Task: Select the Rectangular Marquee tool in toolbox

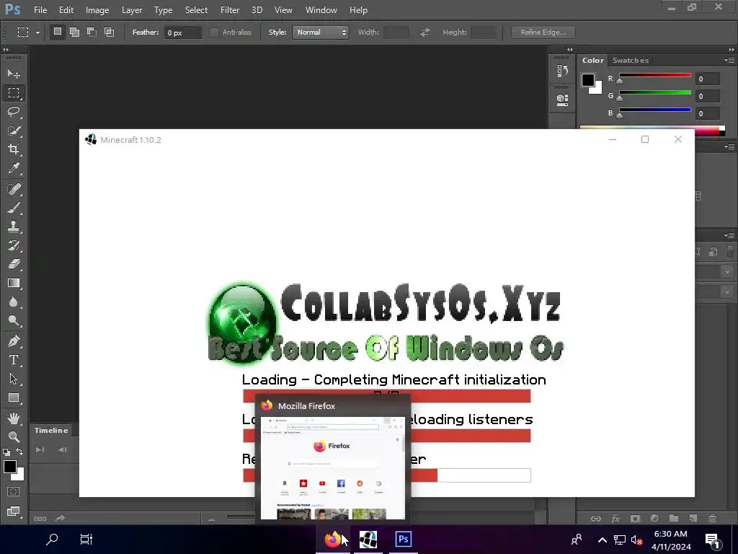Action: point(14,93)
